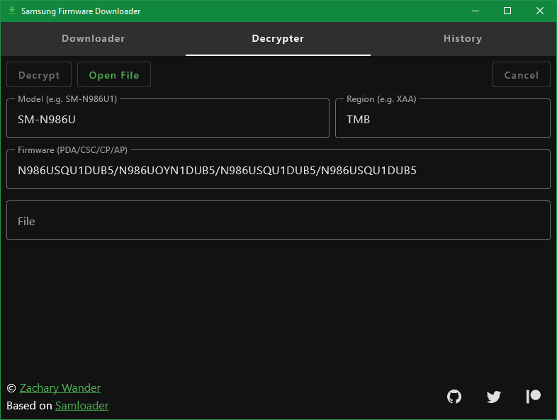This screenshot has width=557, height=420.
Task: Minimize the Samsung Firmware Downloader window
Action: pyautogui.click(x=475, y=11)
